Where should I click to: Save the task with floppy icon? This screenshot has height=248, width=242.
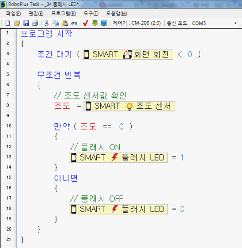26,23
